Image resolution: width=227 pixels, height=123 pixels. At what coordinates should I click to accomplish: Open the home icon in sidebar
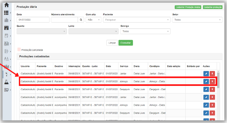(7, 5)
